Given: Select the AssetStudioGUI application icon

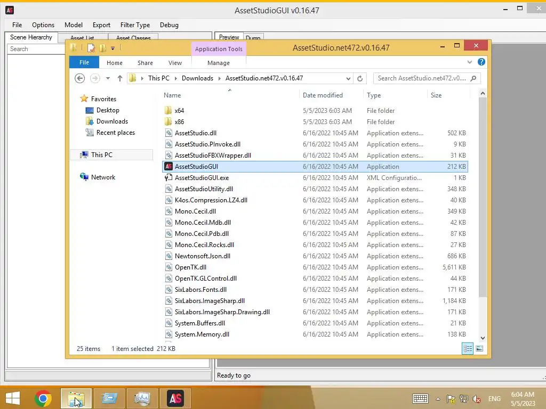Looking at the screenshot, I should [168, 167].
